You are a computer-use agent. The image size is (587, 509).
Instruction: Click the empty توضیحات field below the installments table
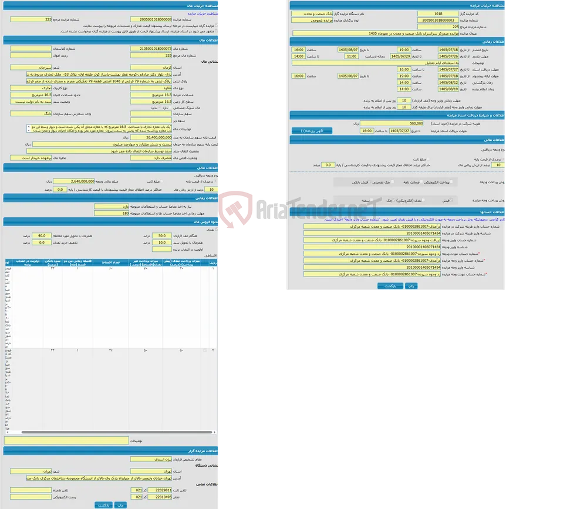pos(67,440)
